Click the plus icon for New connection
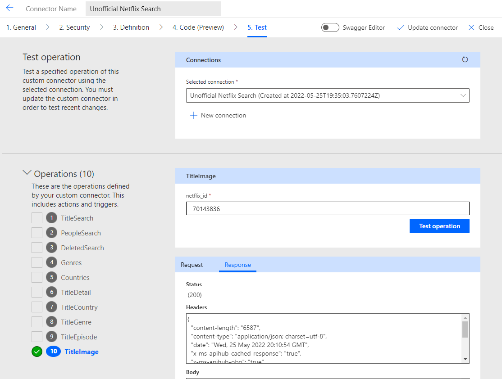The height and width of the screenshot is (379, 502). 193,116
